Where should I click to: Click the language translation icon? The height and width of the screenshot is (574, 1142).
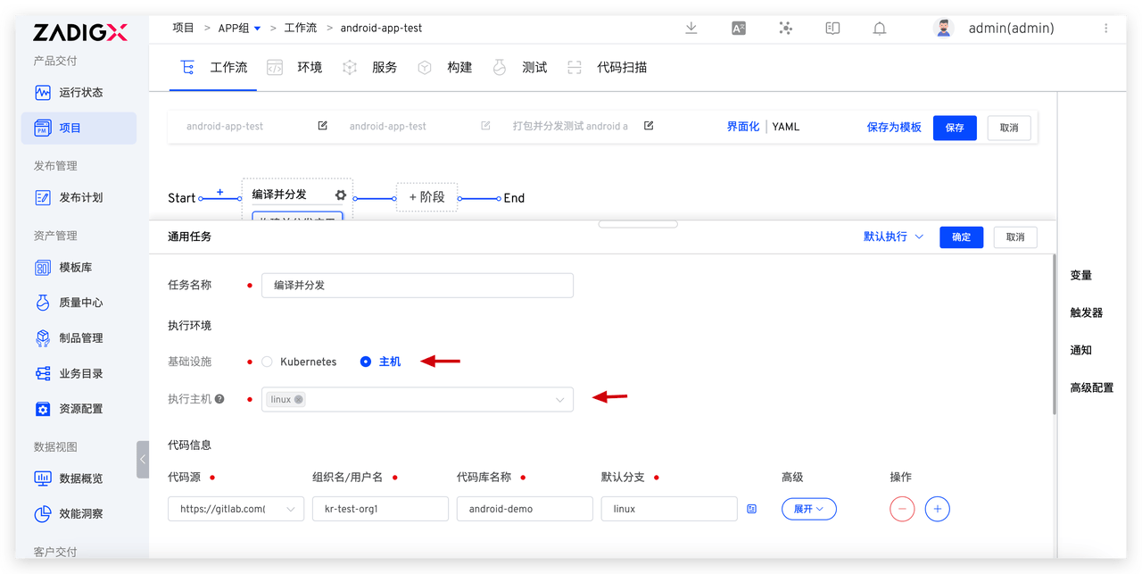pyautogui.click(x=739, y=29)
